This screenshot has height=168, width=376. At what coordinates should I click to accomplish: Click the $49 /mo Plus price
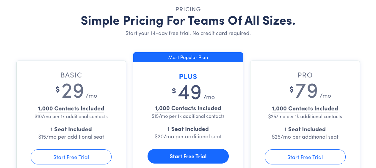[193, 92]
